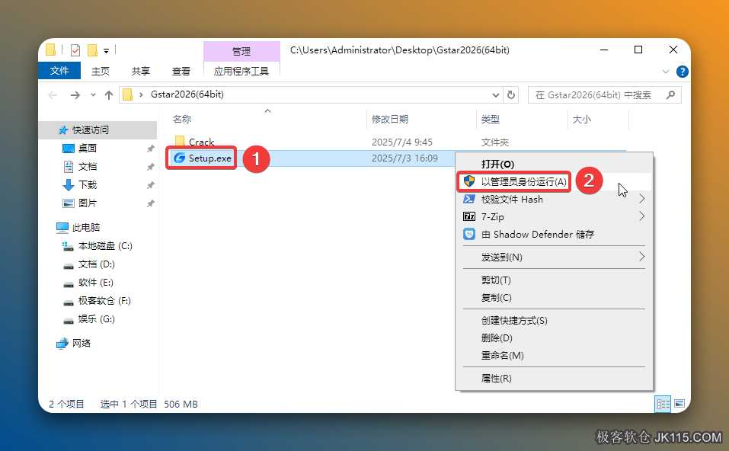
Task: Sort by the 类型 column header
Action: coord(490,119)
